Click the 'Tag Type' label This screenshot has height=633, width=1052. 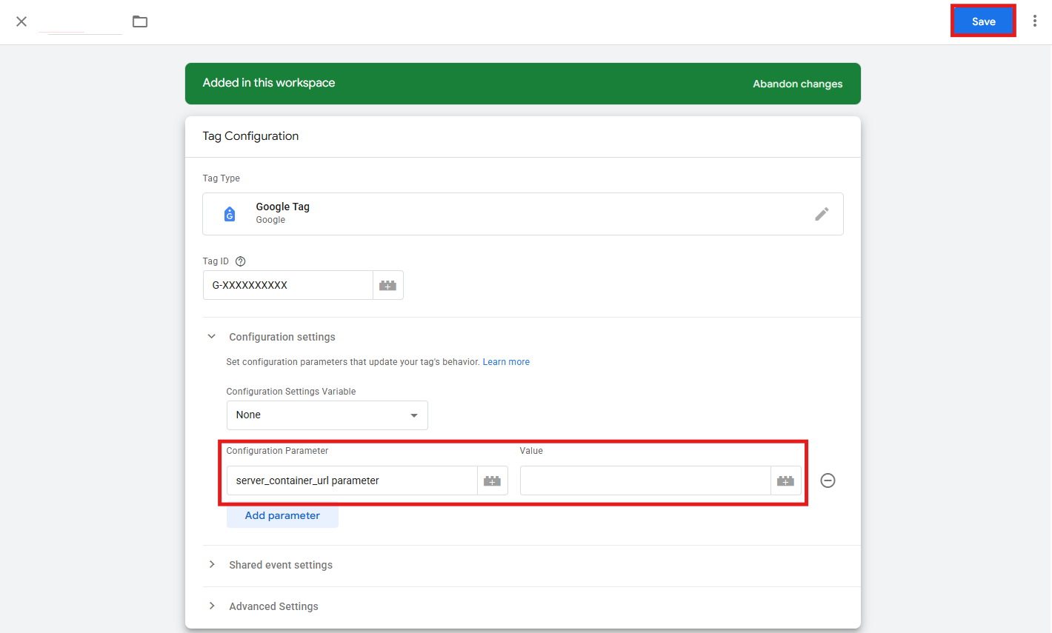pyautogui.click(x=222, y=178)
